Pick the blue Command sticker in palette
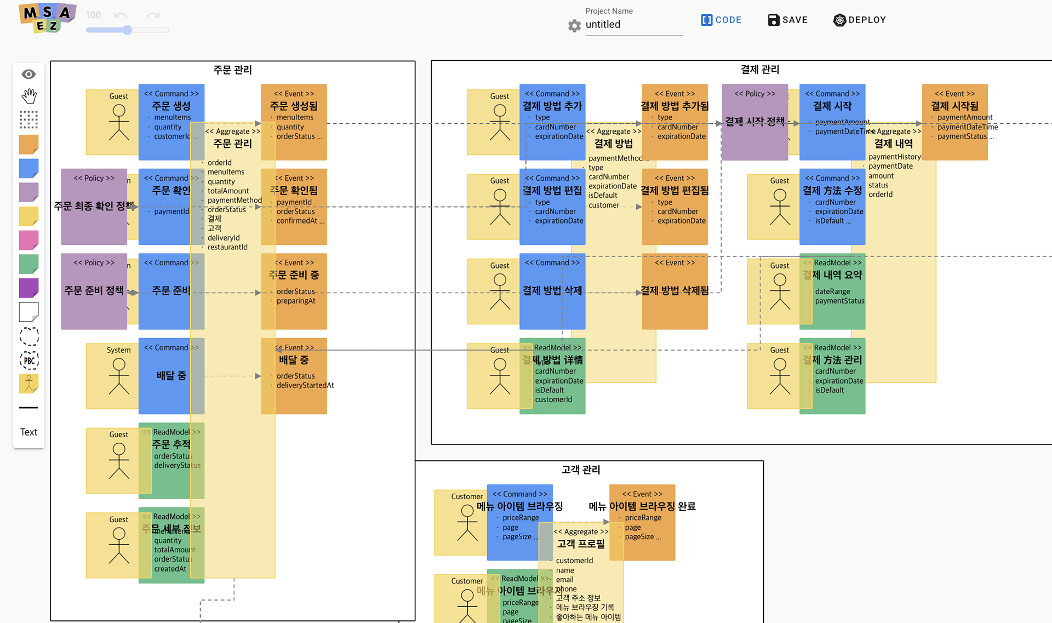Image resolution: width=1052 pixels, height=623 pixels. 28,168
